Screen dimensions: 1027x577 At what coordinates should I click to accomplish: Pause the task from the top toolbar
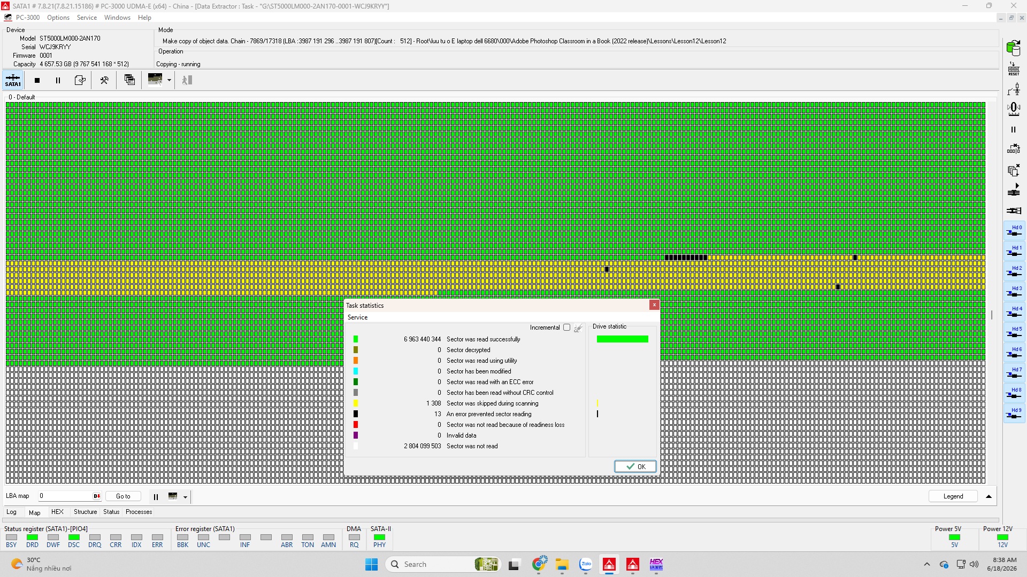[58, 80]
